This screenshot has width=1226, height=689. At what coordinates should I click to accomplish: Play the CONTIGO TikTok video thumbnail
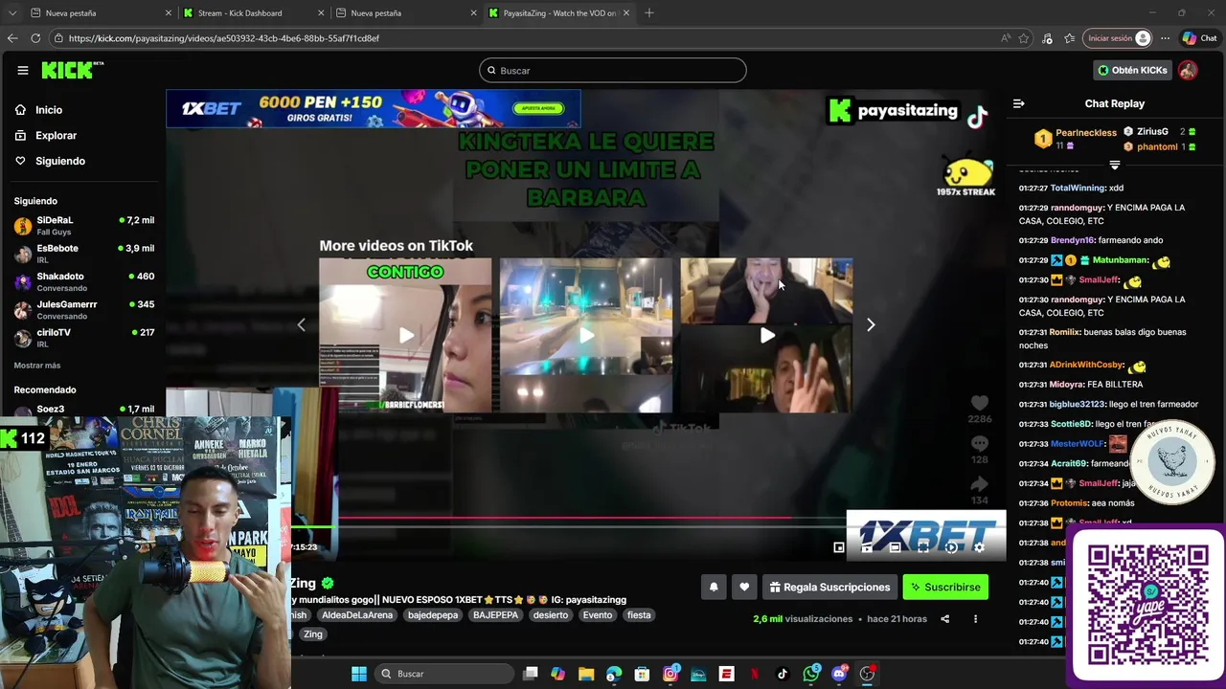[x=405, y=335]
